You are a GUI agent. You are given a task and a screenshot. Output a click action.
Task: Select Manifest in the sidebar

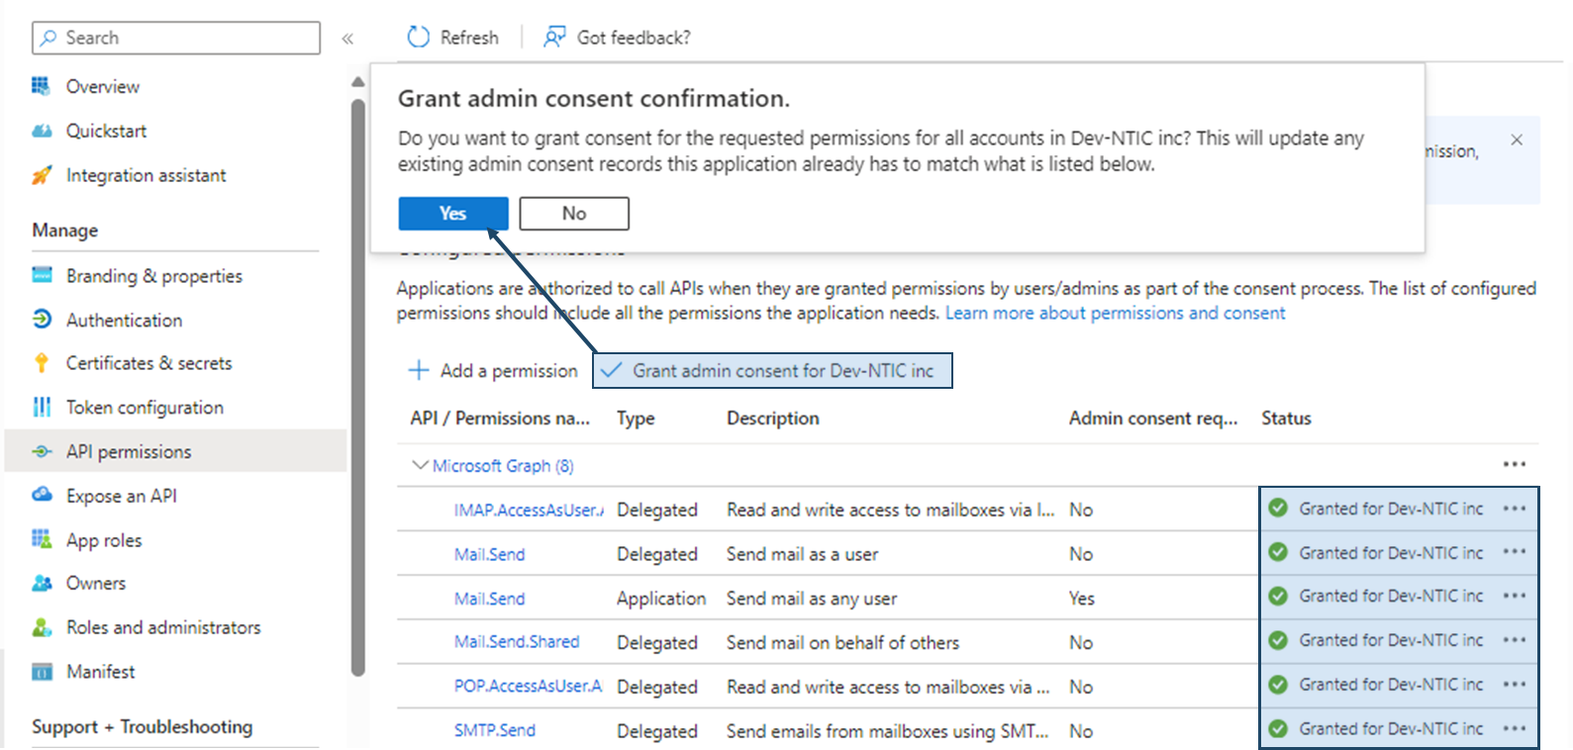[x=100, y=671]
